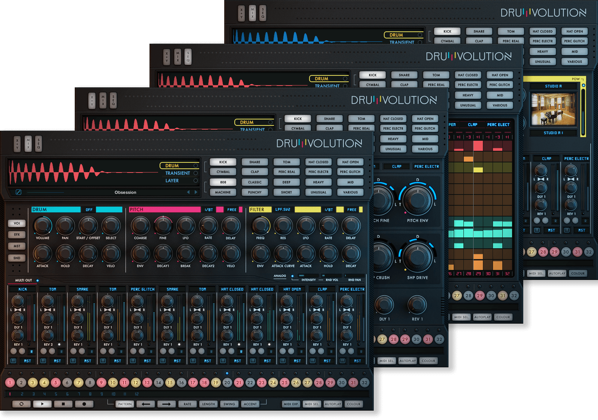The height and width of the screenshot is (420, 598).
Task: Open the Obsession preset name menu
Action: (125, 192)
